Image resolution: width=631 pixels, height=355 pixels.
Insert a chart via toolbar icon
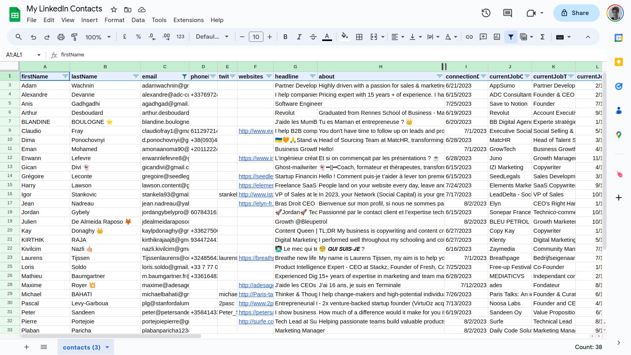click(497, 37)
